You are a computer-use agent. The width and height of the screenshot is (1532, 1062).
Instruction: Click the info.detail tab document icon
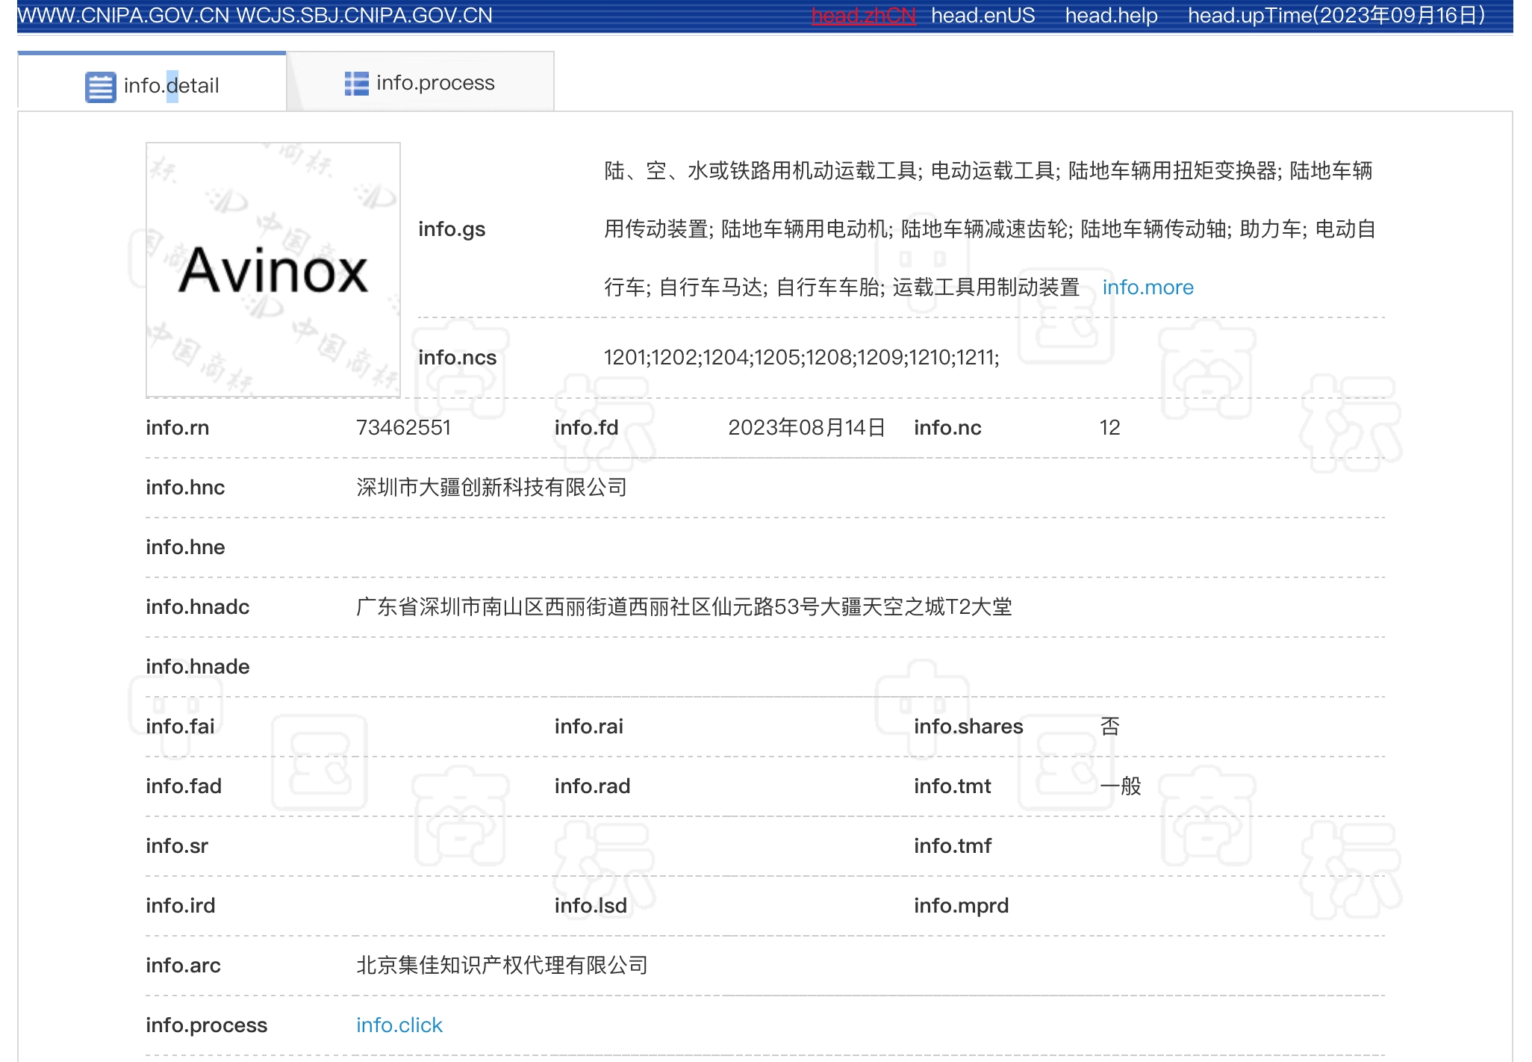pyautogui.click(x=101, y=87)
